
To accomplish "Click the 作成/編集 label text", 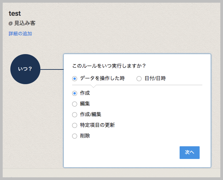I will click(x=90, y=115).
